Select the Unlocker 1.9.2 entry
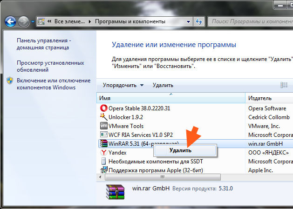 tap(126, 117)
